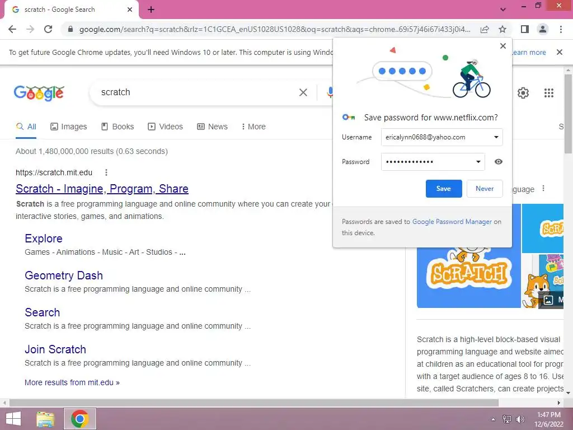573x430 pixels.
Task: Select the All results tab
Action: pyautogui.click(x=26, y=127)
